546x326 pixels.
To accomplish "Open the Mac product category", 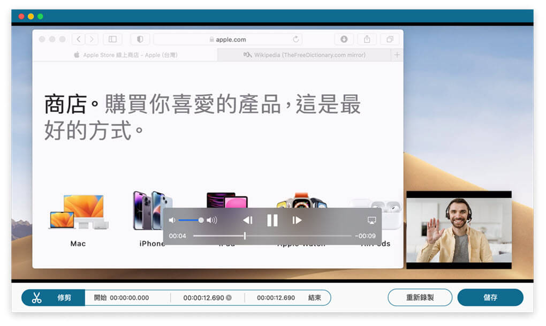I will pos(78,220).
